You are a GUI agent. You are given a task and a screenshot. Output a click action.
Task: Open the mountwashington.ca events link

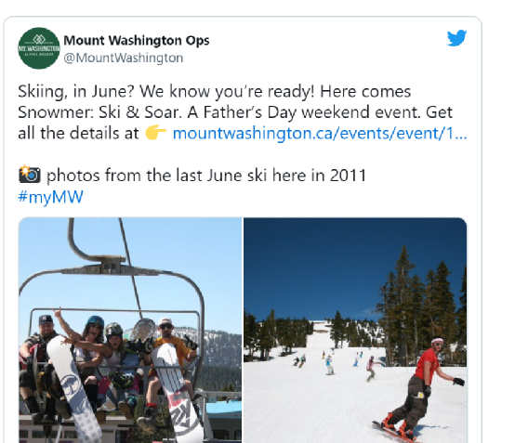320,133
